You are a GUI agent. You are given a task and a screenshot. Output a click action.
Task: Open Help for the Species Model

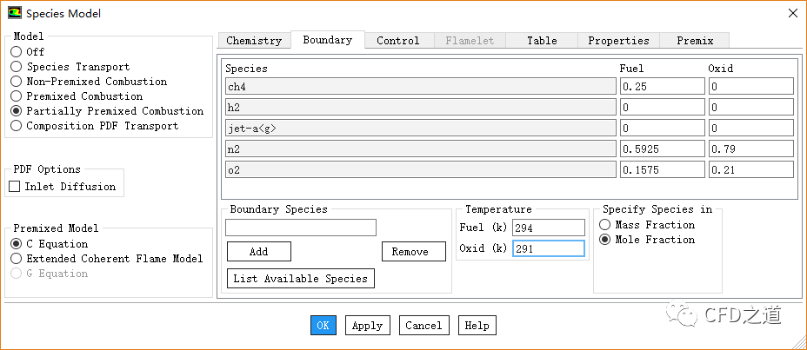(477, 326)
